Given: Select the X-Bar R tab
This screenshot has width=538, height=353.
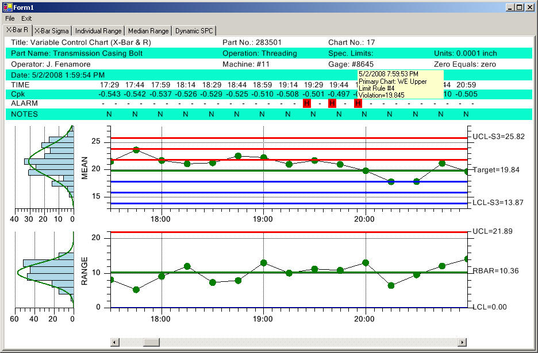Looking at the screenshot, I should coord(17,30).
